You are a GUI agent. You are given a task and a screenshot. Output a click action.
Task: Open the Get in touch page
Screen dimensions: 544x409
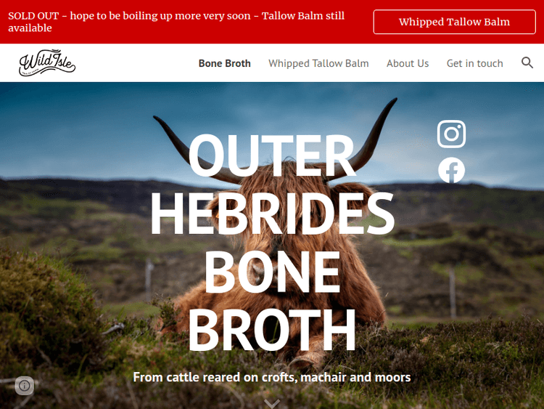[x=474, y=63]
